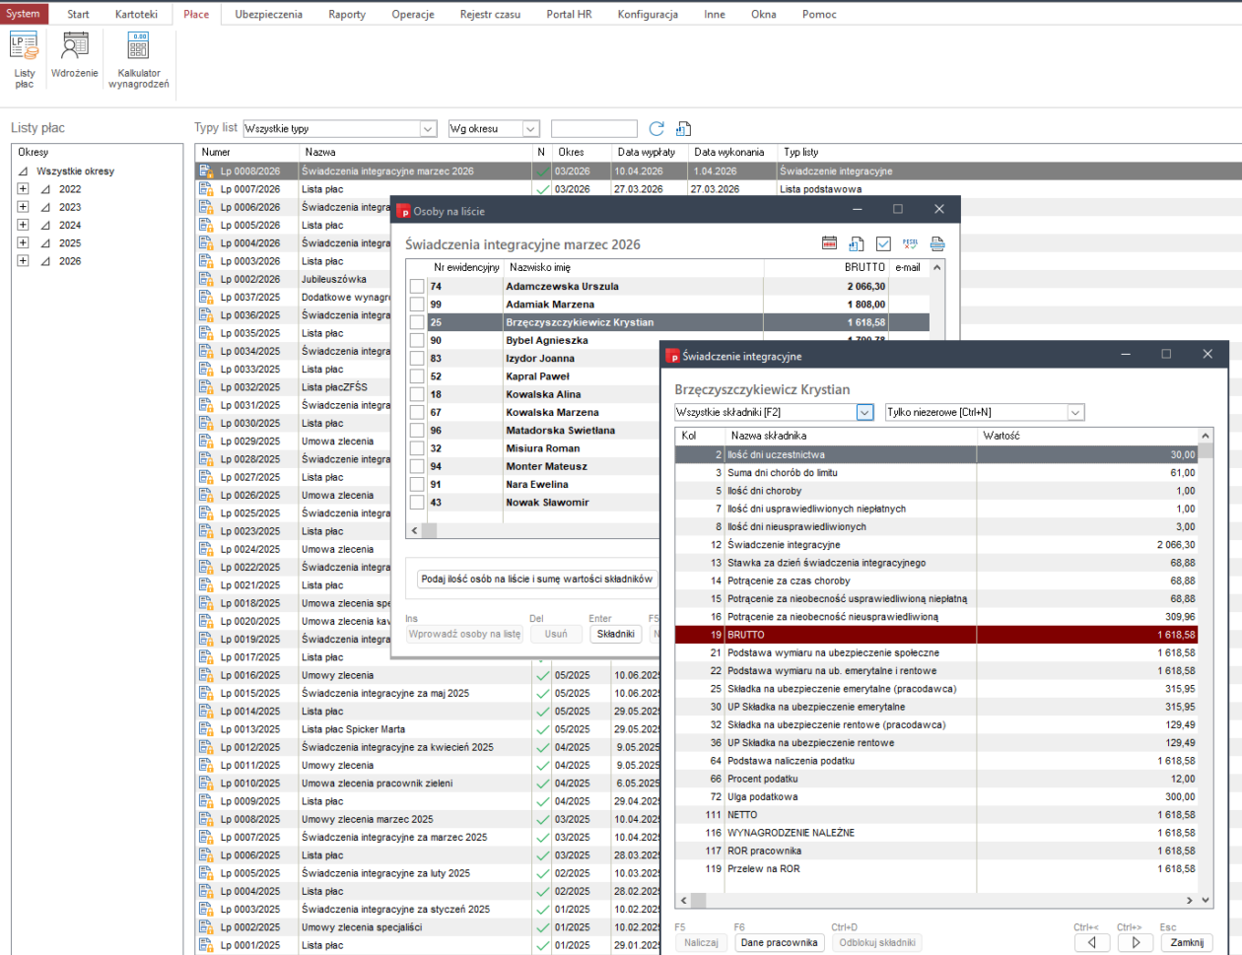Click the triangle icon beside Wszystkie okresy
The height and width of the screenshot is (955, 1242).
pyautogui.click(x=23, y=171)
